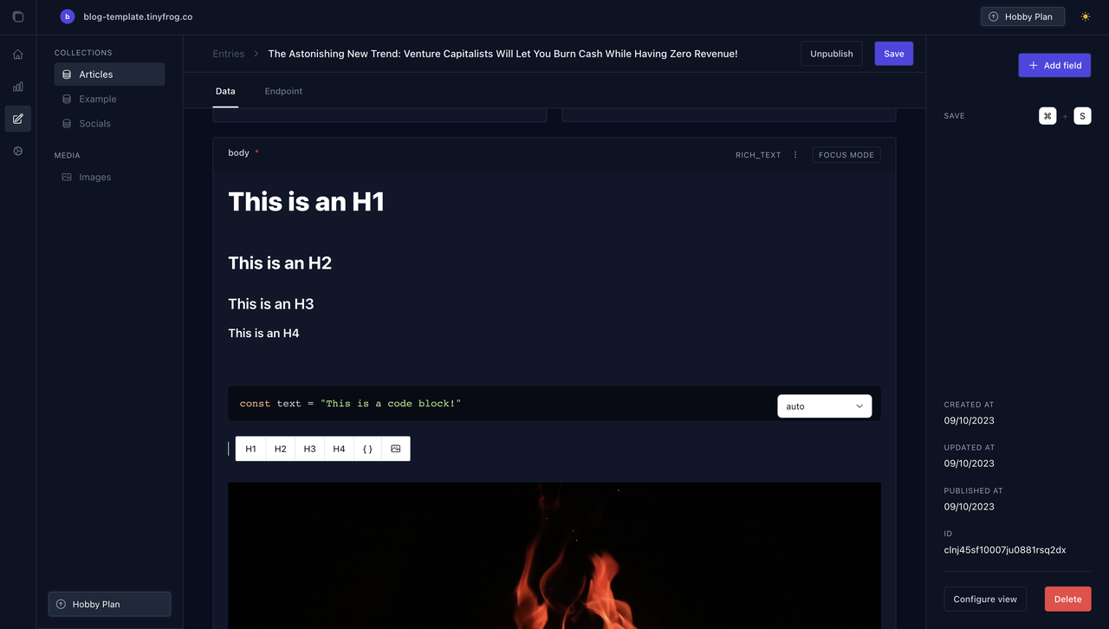
Task: Click the S key shortcut badge
Action: pyautogui.click(x=1082, y=116)
